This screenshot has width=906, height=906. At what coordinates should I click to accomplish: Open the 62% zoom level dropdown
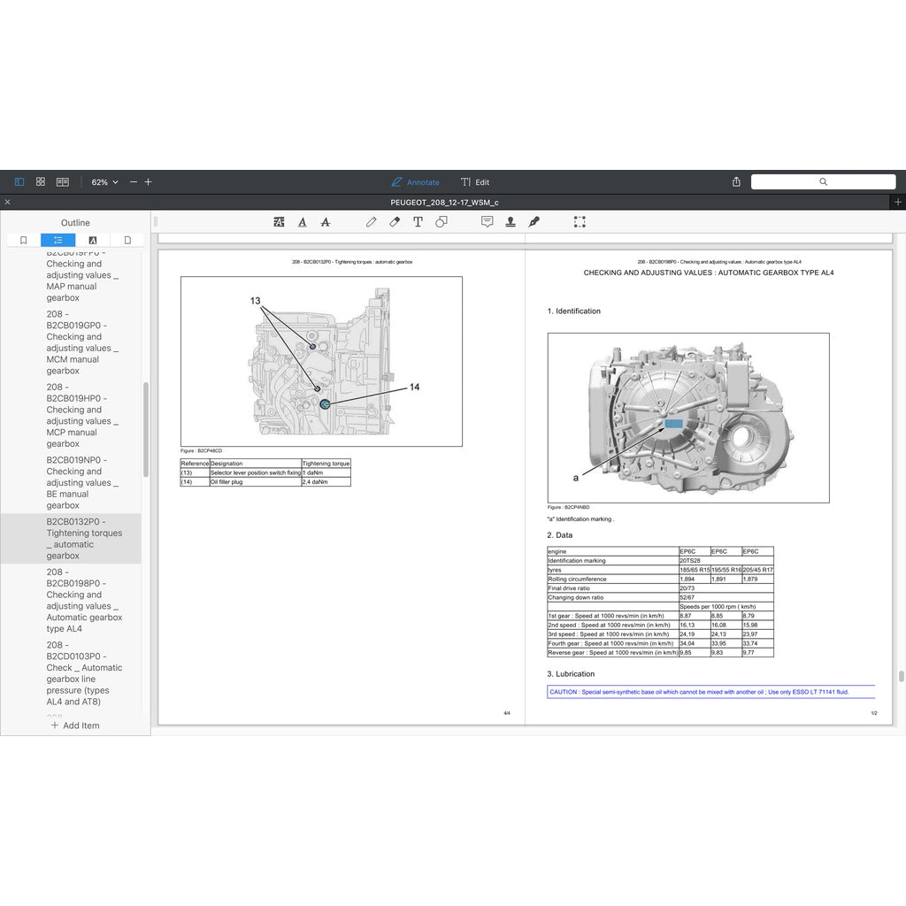[104, 182]
